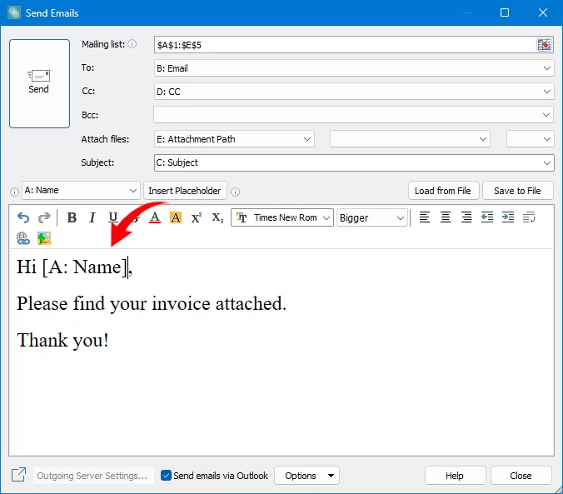
Task: Open the Cc field dropdown
Action: (546, 92)
